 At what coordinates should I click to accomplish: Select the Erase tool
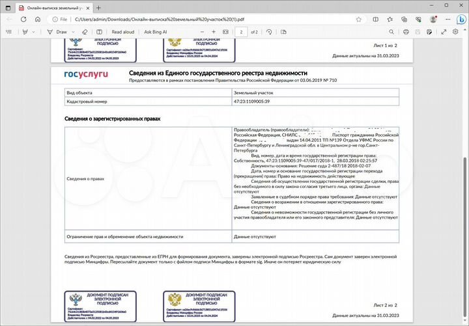85,32
